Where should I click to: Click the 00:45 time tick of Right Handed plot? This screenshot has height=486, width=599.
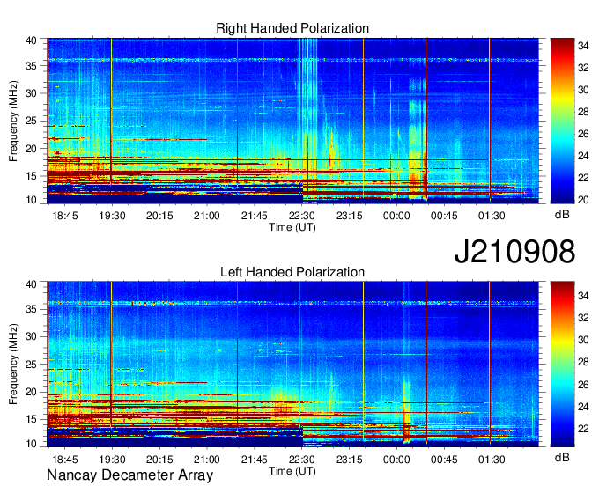coord(444,216)
